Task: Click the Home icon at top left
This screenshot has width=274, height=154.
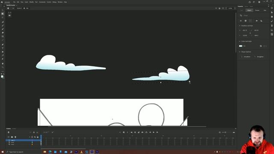Action: coord(2,2)
